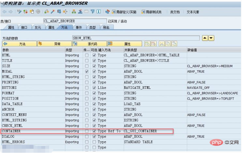Click the 类文档 button

[175, 12]
